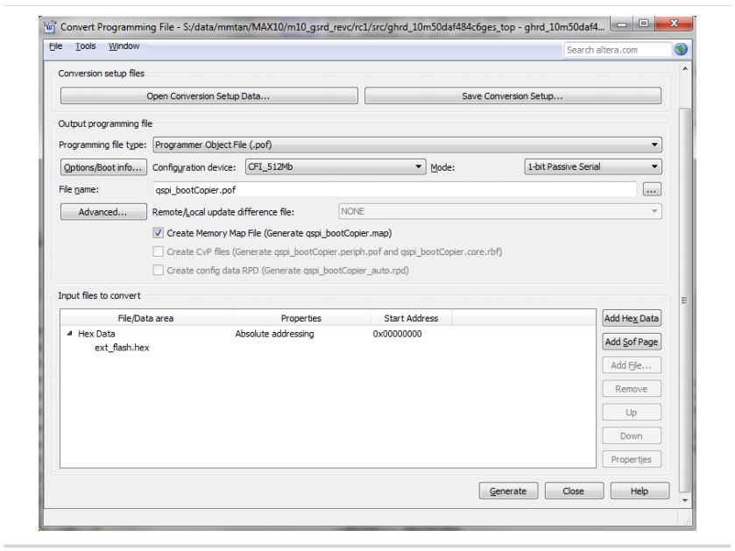Click the vertical scrollbar thumb
Screen dimensions: 735x551
[684, 300]
